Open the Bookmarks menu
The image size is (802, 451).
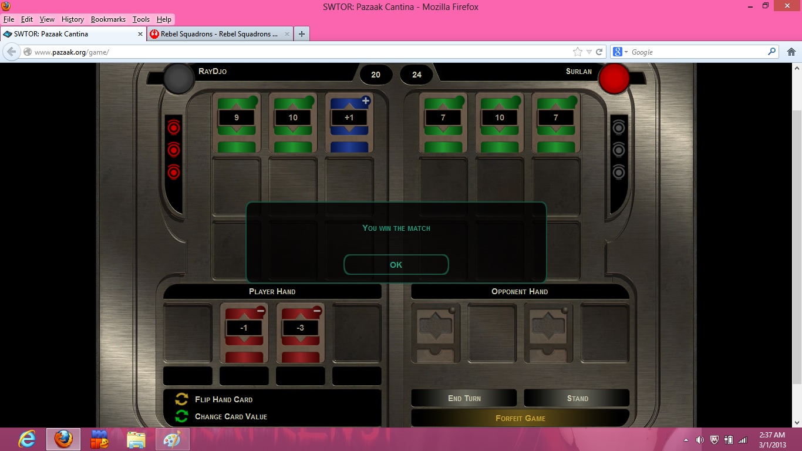(108, 19)
